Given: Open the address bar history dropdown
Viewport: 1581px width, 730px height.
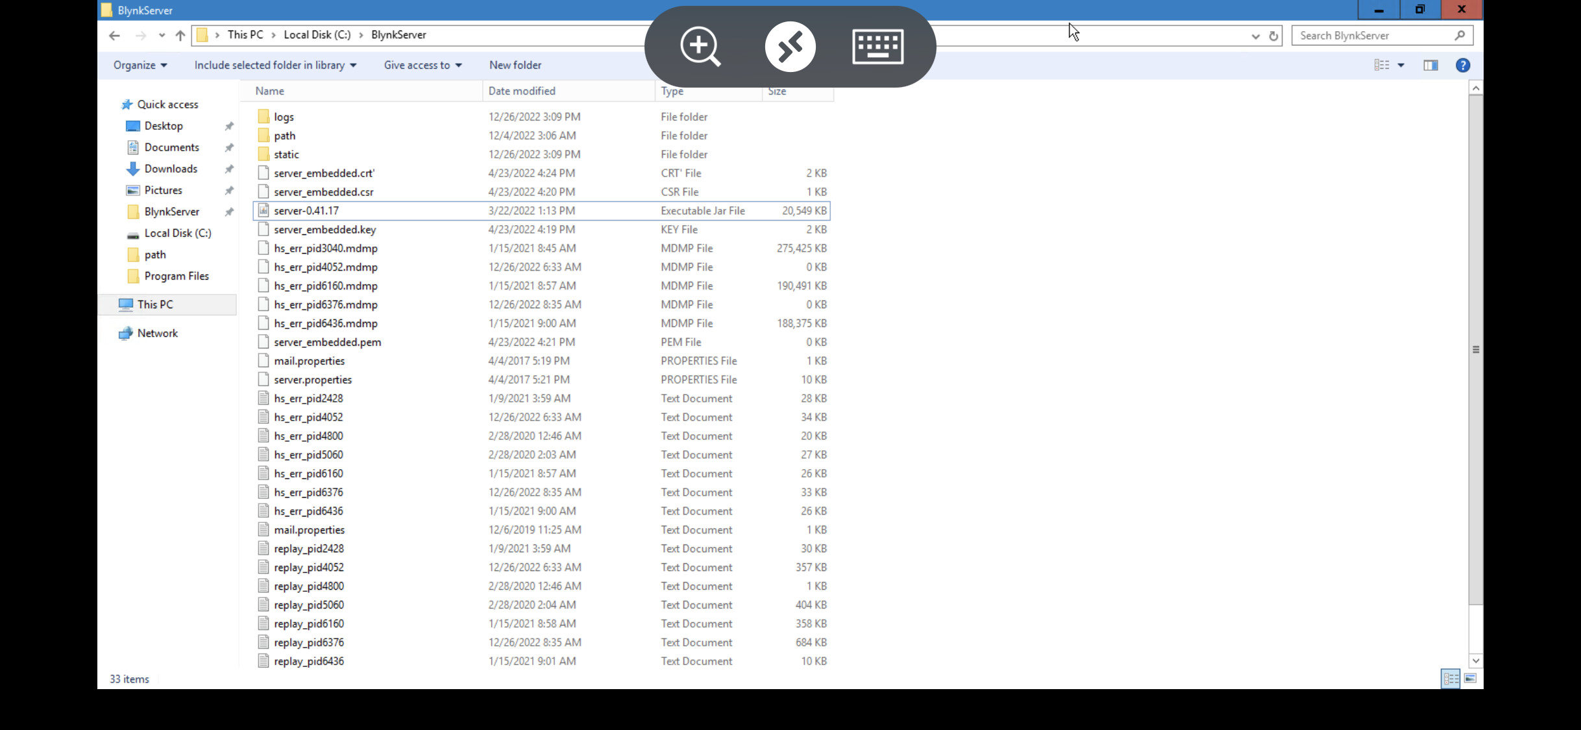Looking at the screenshot, I should [1255, 36].
